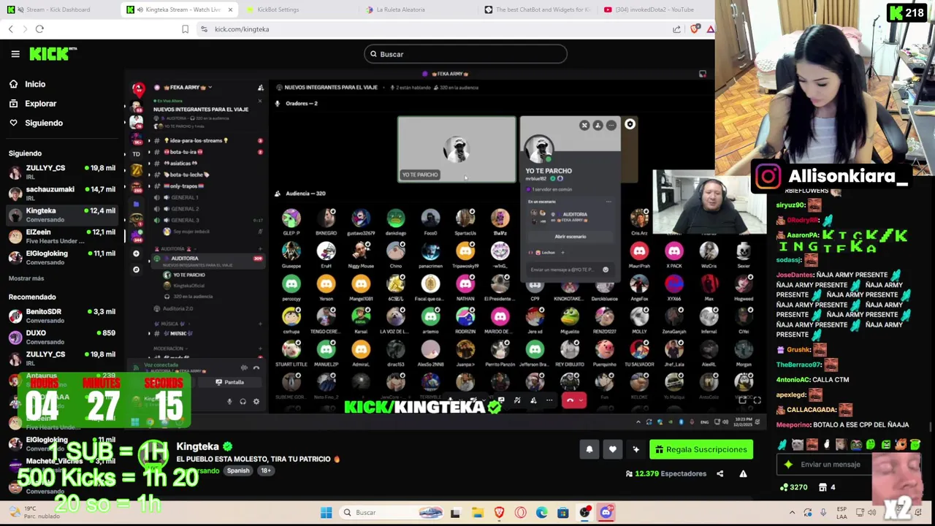The width and height of the screenshot is (935, 526).
Task: Expand followed list with Mostrar más
Action: point(26,278)
